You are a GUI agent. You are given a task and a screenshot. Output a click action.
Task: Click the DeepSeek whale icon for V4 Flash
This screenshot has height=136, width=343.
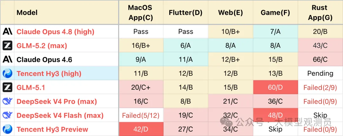[7, 115]
